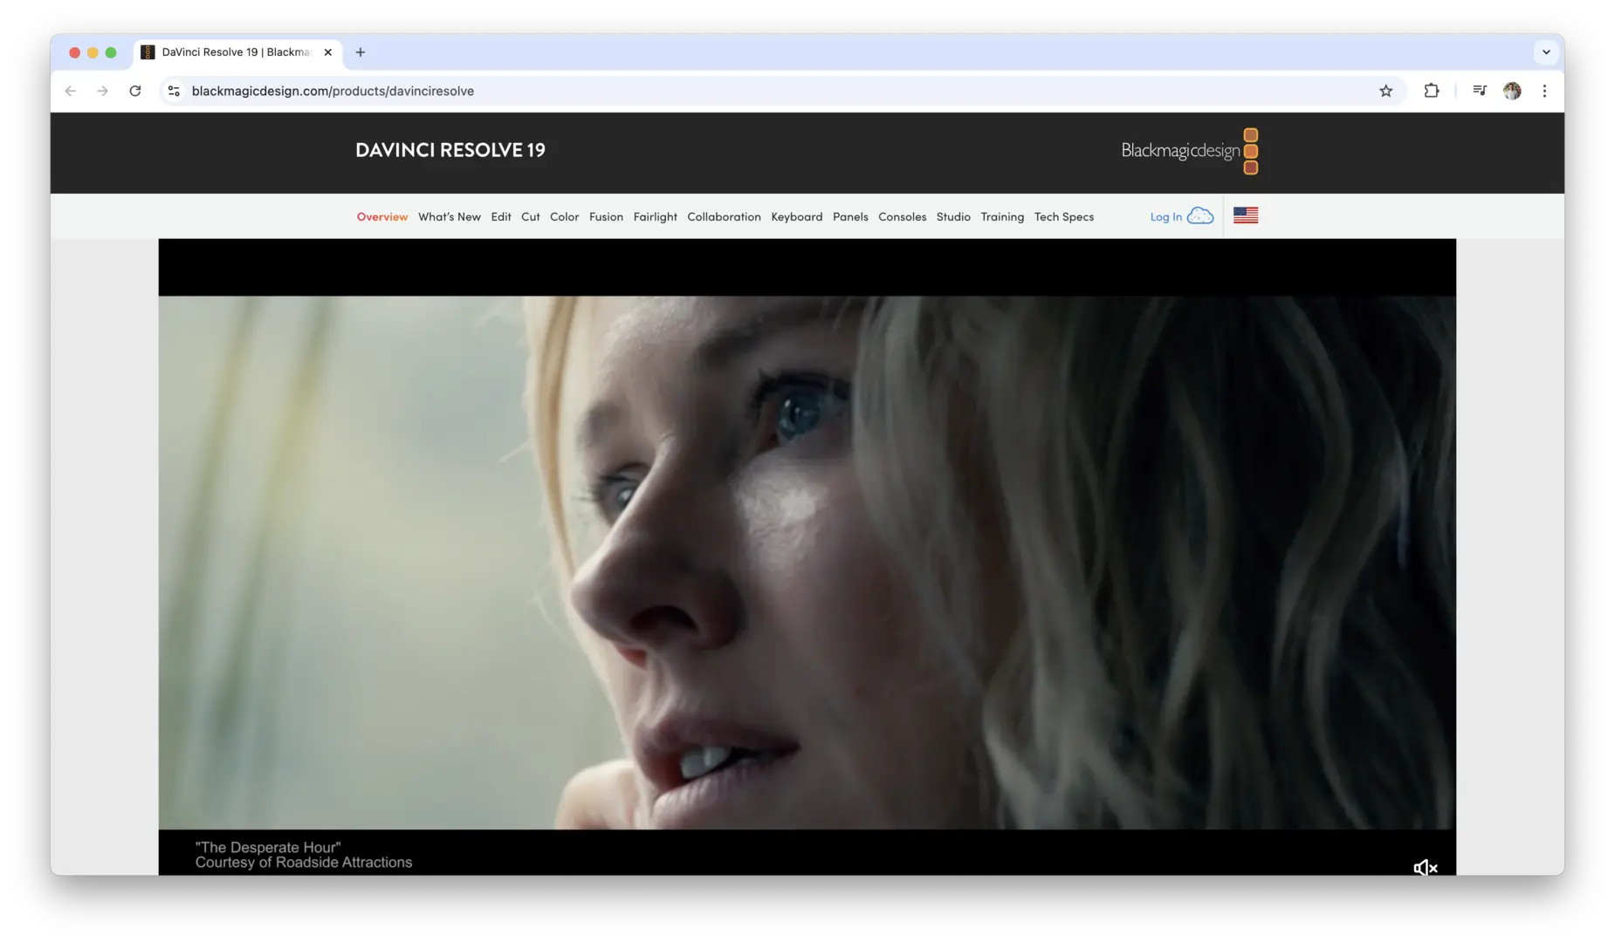Select the DaVinci Resolve 19 browser tab

tap(237, 52)
